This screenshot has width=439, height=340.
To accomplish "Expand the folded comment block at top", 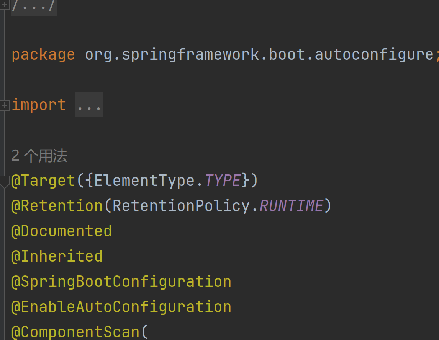I will (x=5, y=4).
